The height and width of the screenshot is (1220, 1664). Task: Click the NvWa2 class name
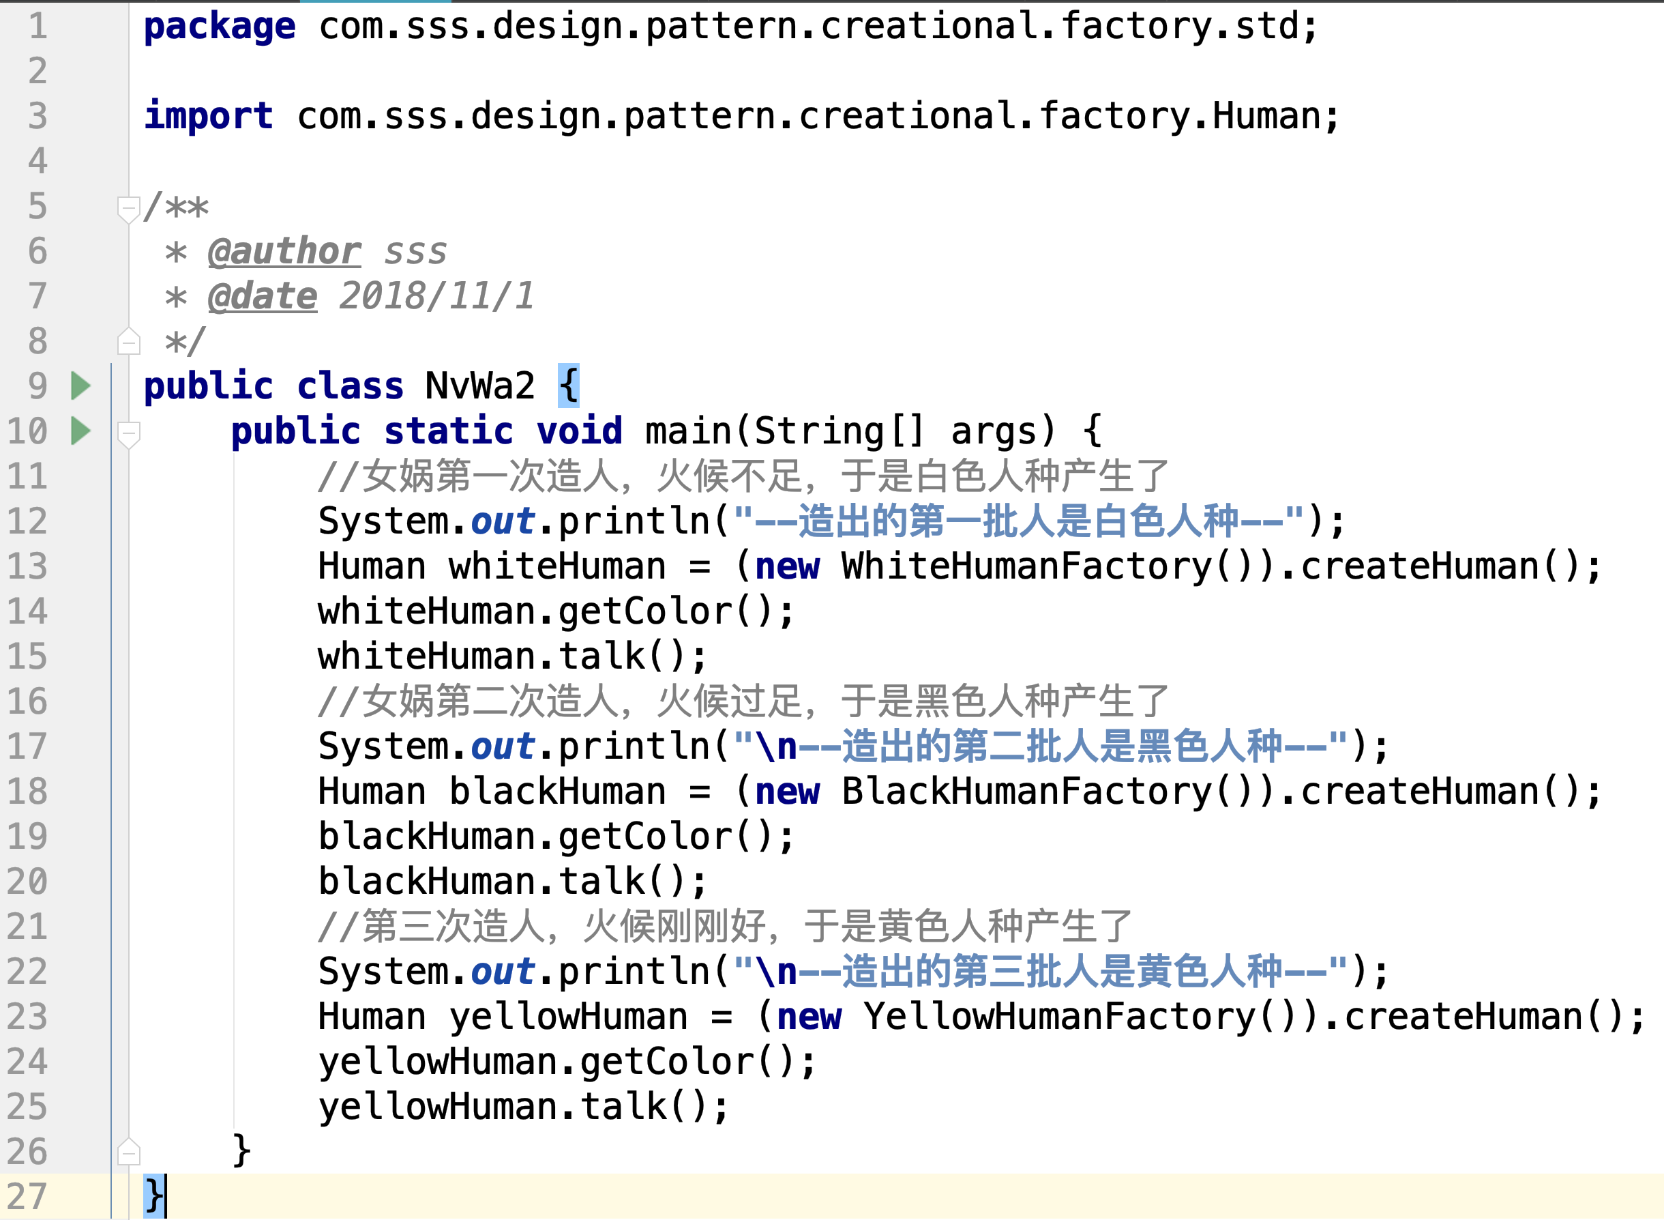click(479, 386)
